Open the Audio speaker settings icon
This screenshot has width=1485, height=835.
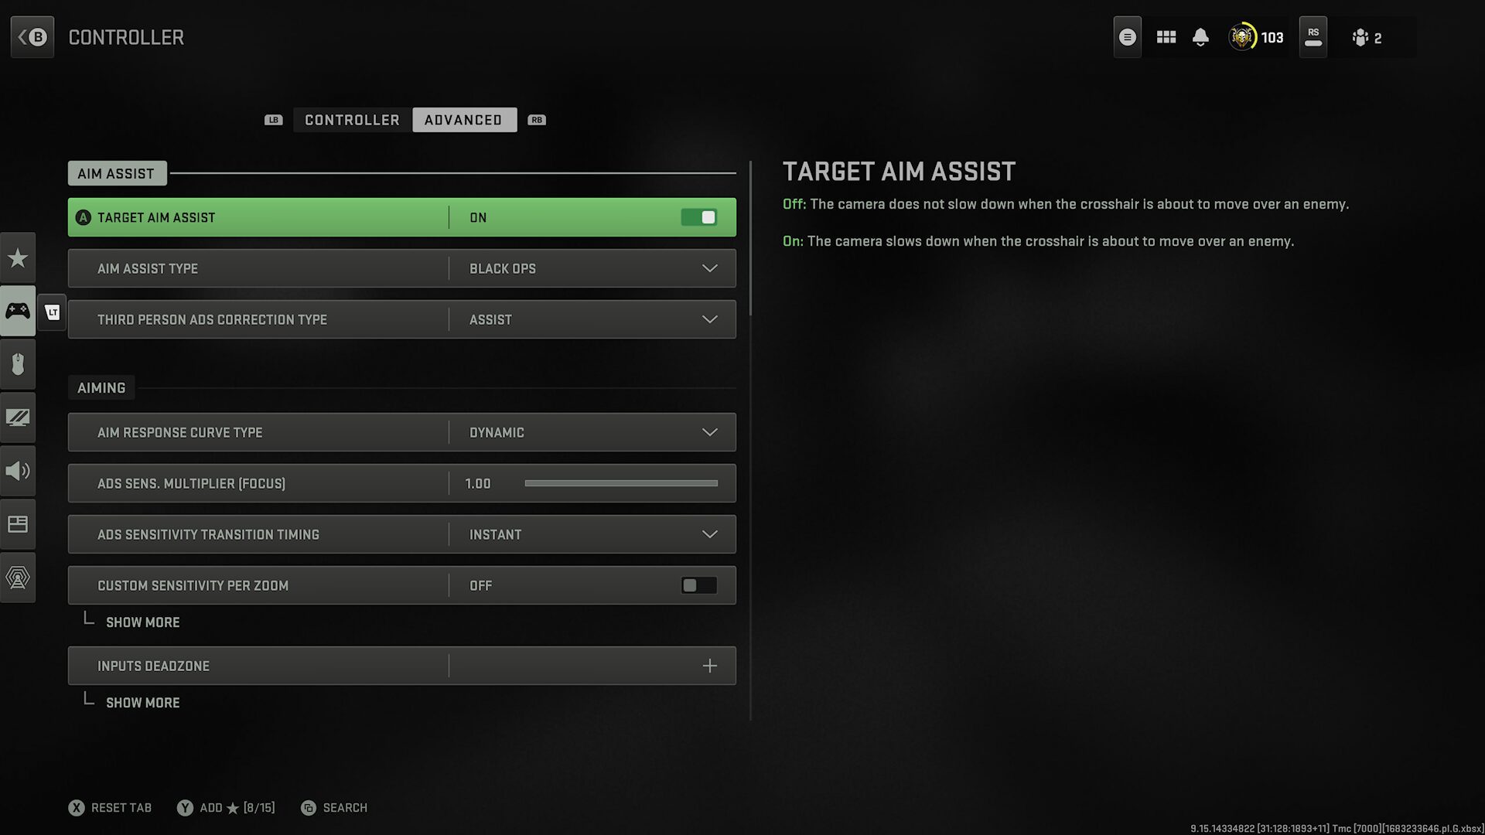(18, 471)
